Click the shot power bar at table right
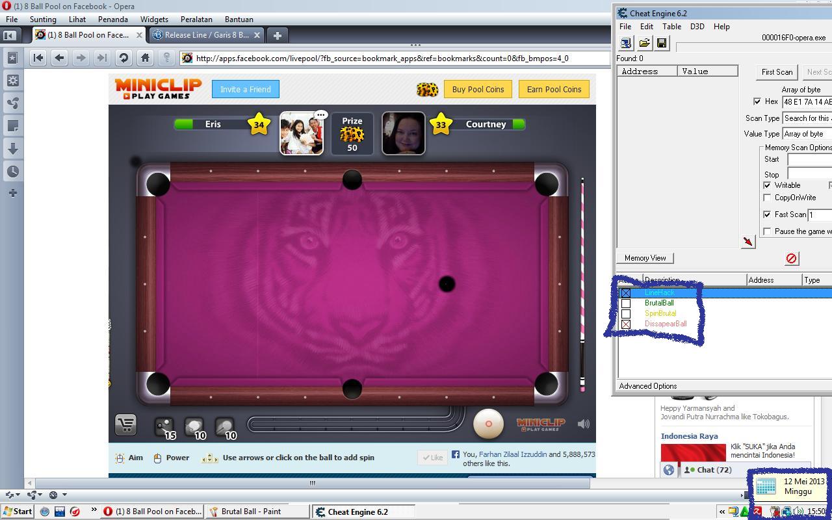The width and height of the screenshot is (832, 520). coord(582,284)
